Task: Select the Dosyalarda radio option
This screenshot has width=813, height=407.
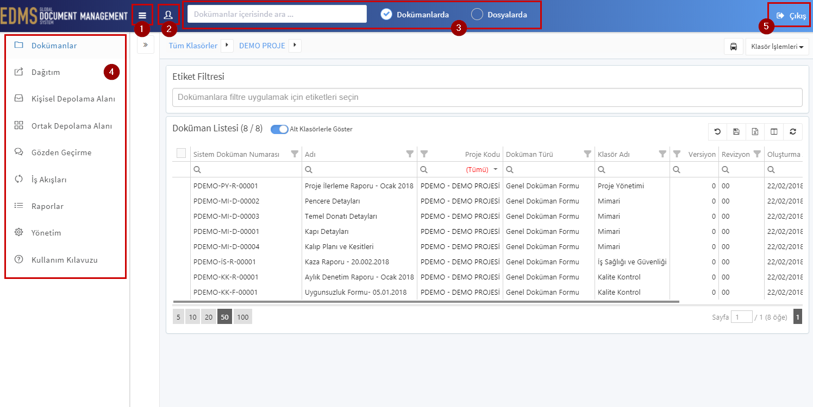Action: [x=499, y=15]
